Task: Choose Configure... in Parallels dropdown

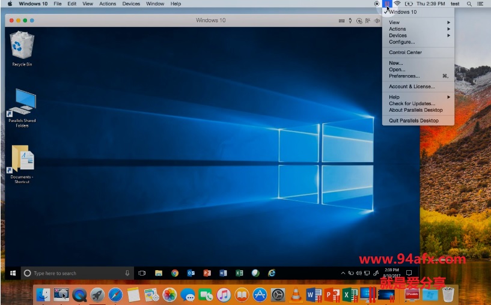Action: tap(418, 42)
